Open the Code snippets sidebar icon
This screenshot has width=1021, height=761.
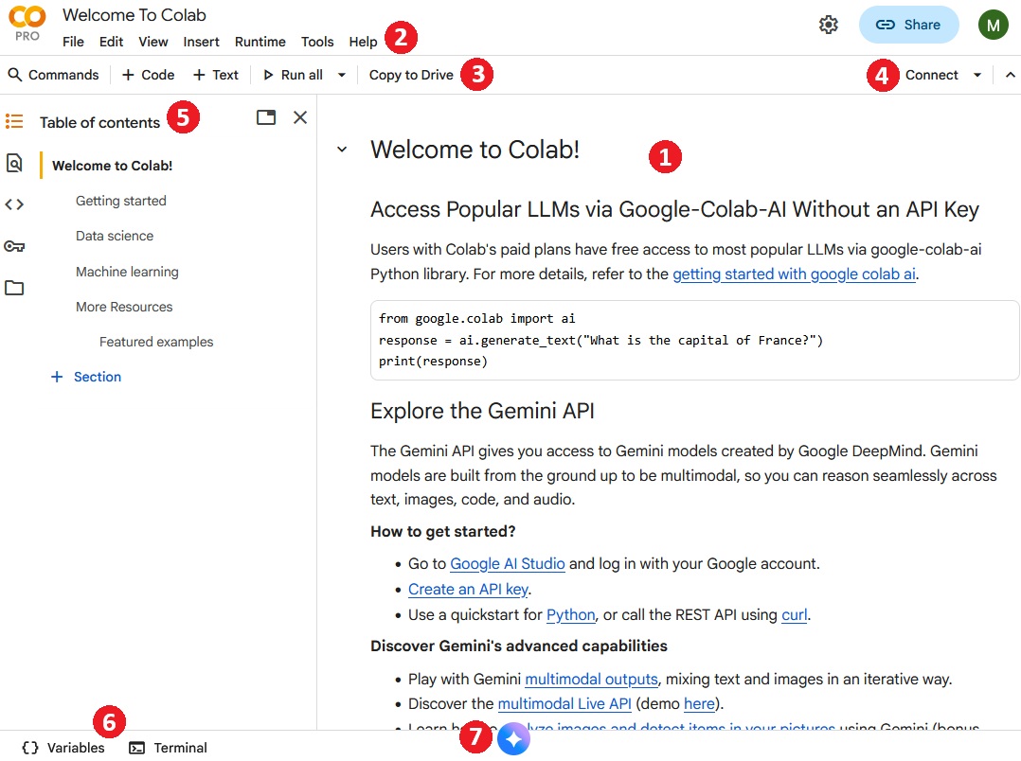click(x=14, y=204)
